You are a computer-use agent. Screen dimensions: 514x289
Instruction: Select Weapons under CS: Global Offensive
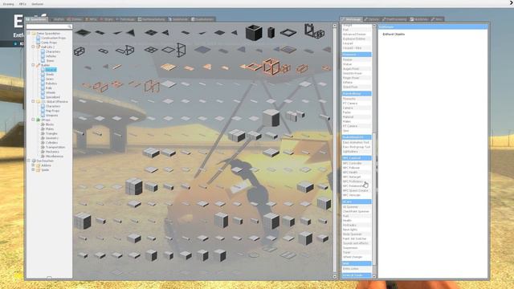pos(51,116)
